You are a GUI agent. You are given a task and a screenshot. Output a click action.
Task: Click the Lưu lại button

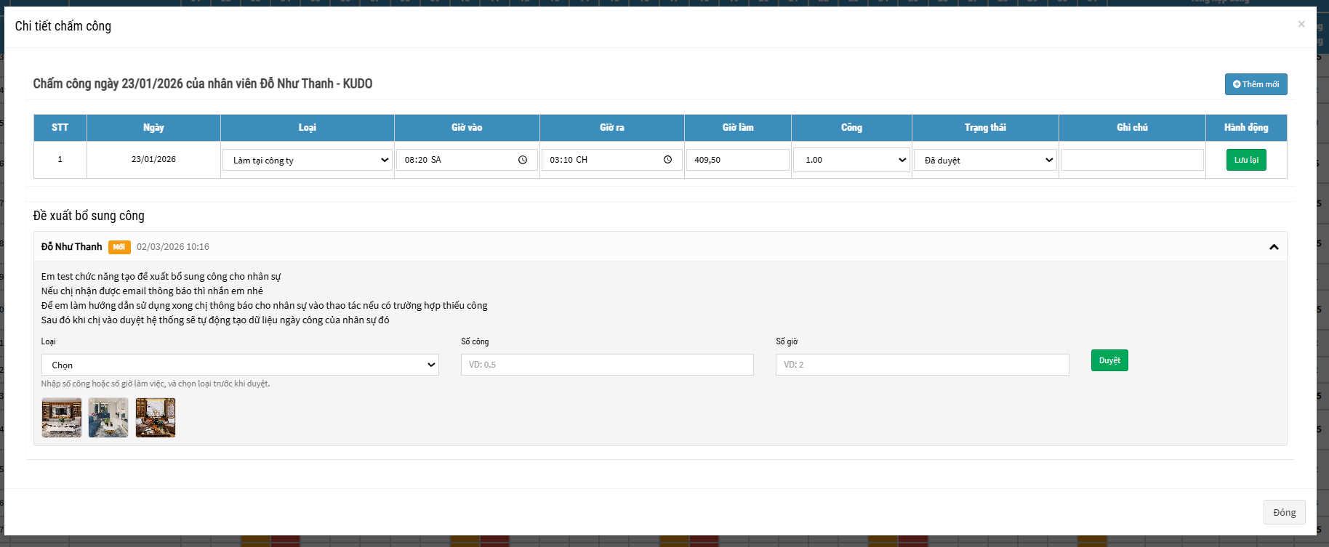click(1245, 160)
